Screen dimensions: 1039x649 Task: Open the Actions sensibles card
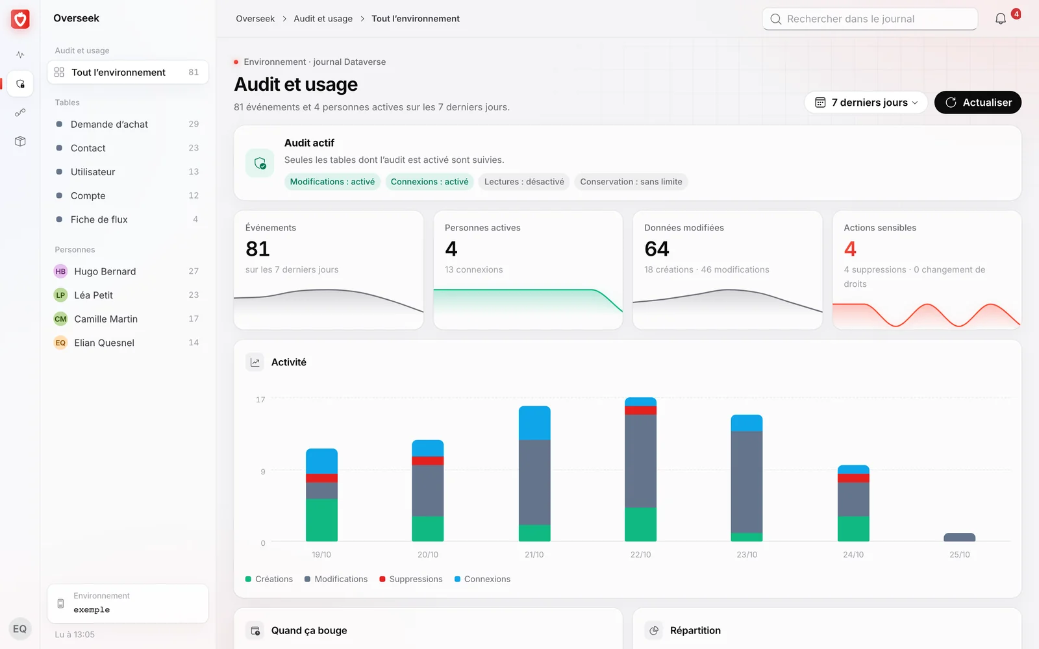tap(927, 270)
